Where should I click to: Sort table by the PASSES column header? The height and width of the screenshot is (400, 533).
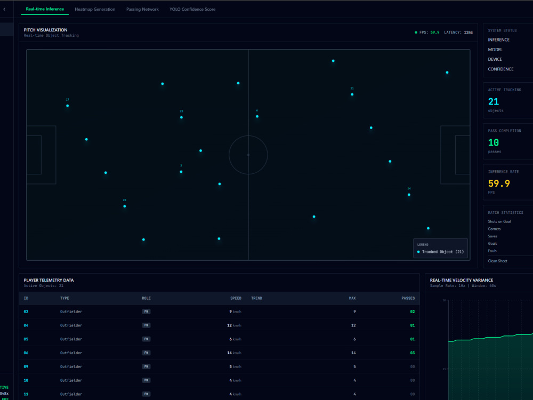(408, 298)
